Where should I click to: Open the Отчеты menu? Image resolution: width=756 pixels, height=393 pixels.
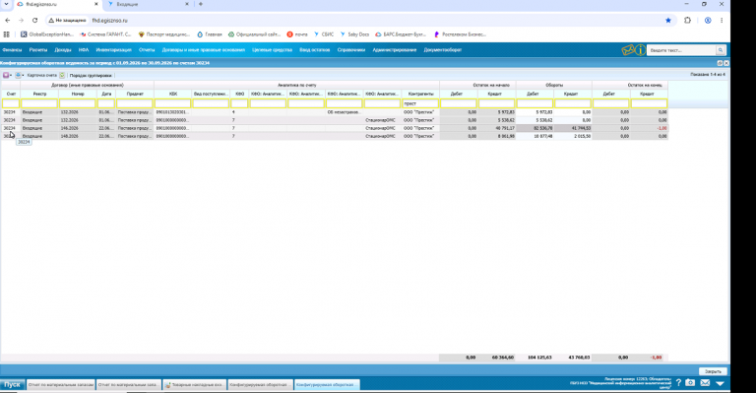click(147, 50)
